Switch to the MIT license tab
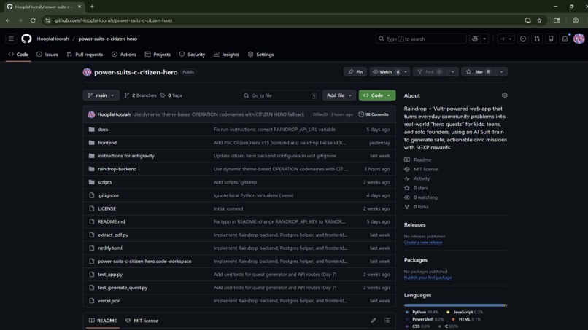 142,321
